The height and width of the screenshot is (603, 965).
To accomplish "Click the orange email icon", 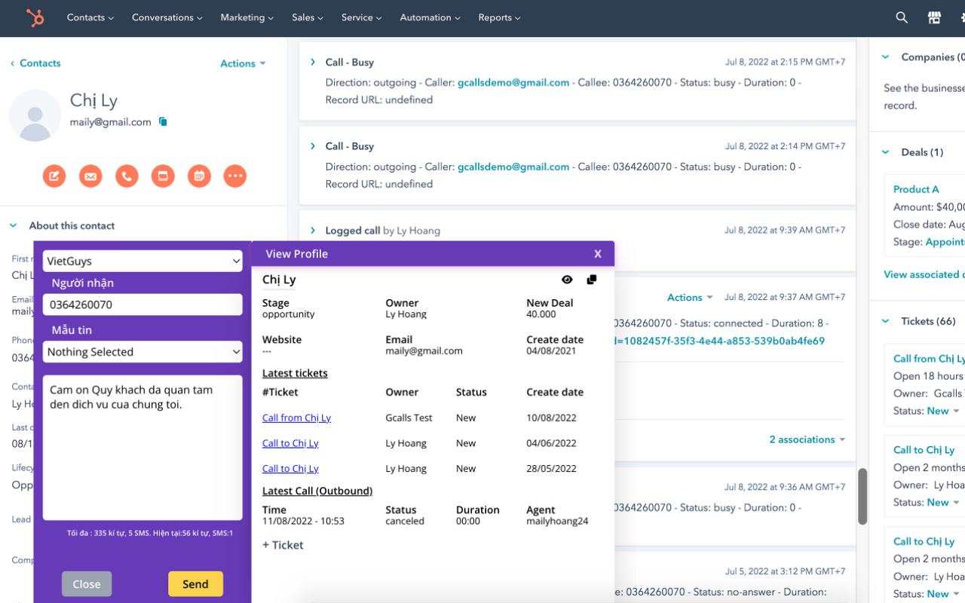I will [x=90, y=176].
